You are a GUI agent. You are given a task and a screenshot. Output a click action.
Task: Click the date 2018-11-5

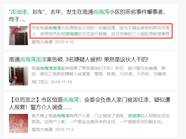pyautogui.click(x=64, y=129)
